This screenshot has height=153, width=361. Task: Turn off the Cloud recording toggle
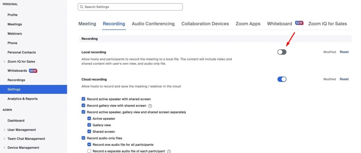point(282,79)
